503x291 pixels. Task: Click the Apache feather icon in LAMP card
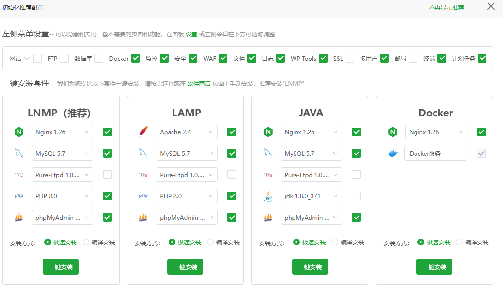click(143, 132)
